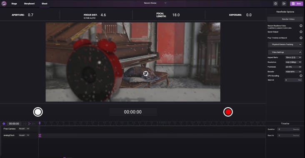The image size is (305, 158).
Task: Edit the Focal Length value 18.0
Action: pos(176,15)
